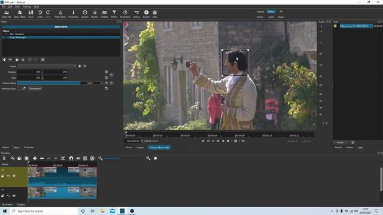Reset the Corner radius parameter
This screenshot has width=383, height=215.
(x=107, y=83)
